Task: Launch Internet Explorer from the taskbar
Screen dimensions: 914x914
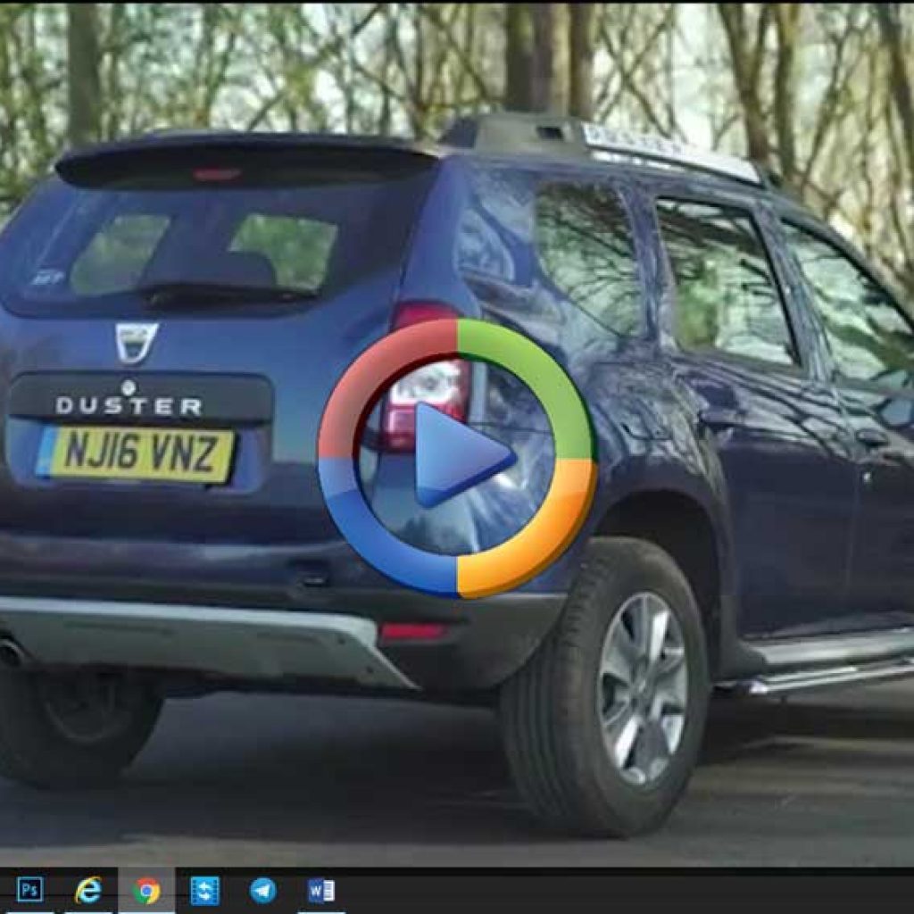Action: tap(88, 890)
